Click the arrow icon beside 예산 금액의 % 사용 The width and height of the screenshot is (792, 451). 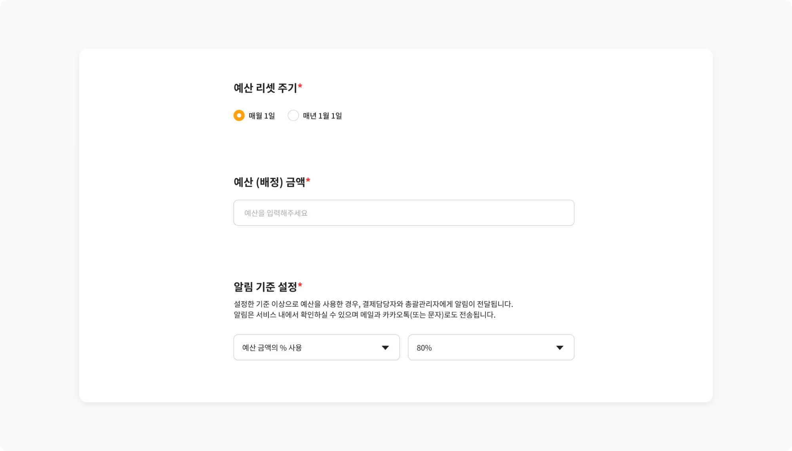(x=385, y=348)
